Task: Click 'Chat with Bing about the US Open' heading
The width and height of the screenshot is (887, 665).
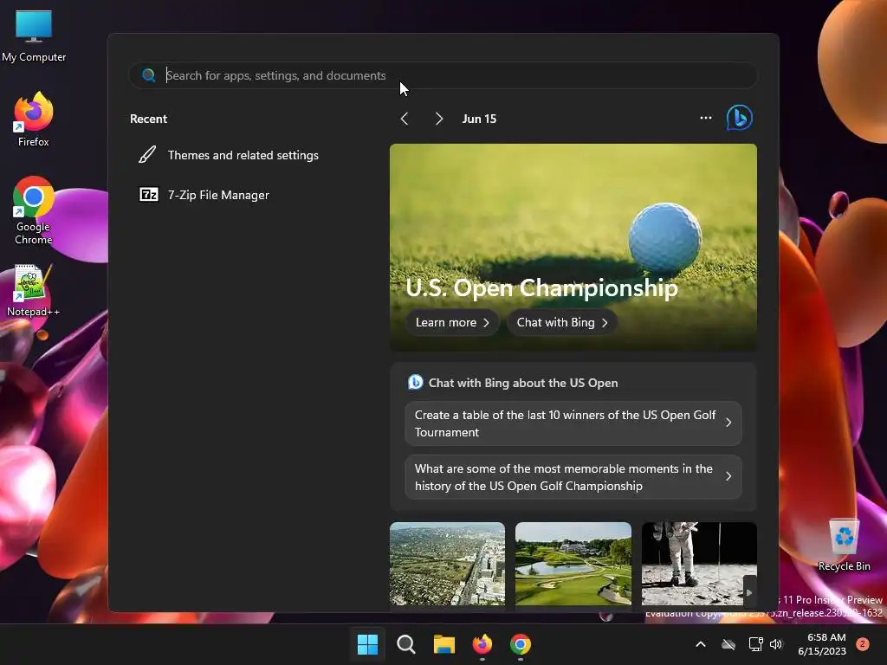Action: point(522,383)
